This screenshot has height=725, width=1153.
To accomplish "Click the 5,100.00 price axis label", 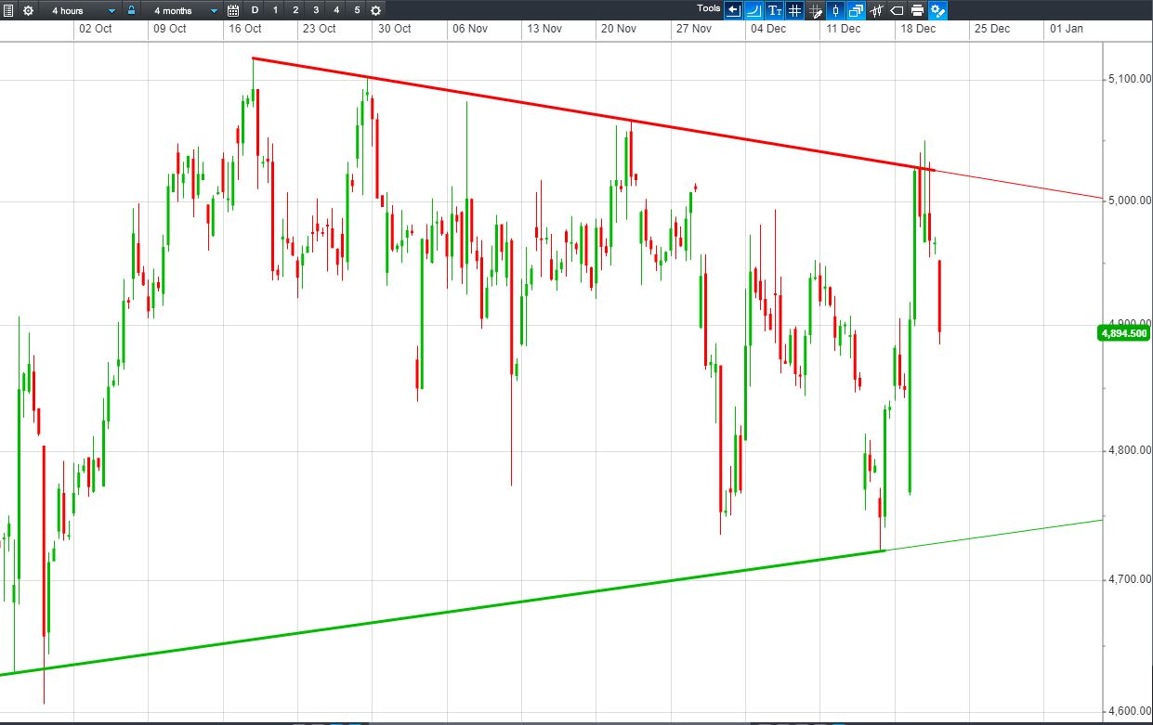I will 1128,80.
